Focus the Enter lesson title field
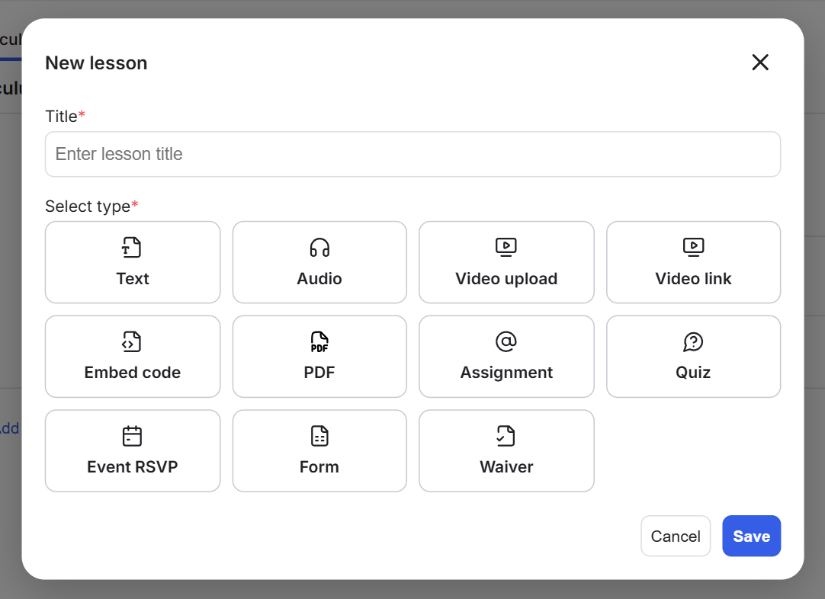The width and height of the screenshot is (825, 599). (412, 154)
